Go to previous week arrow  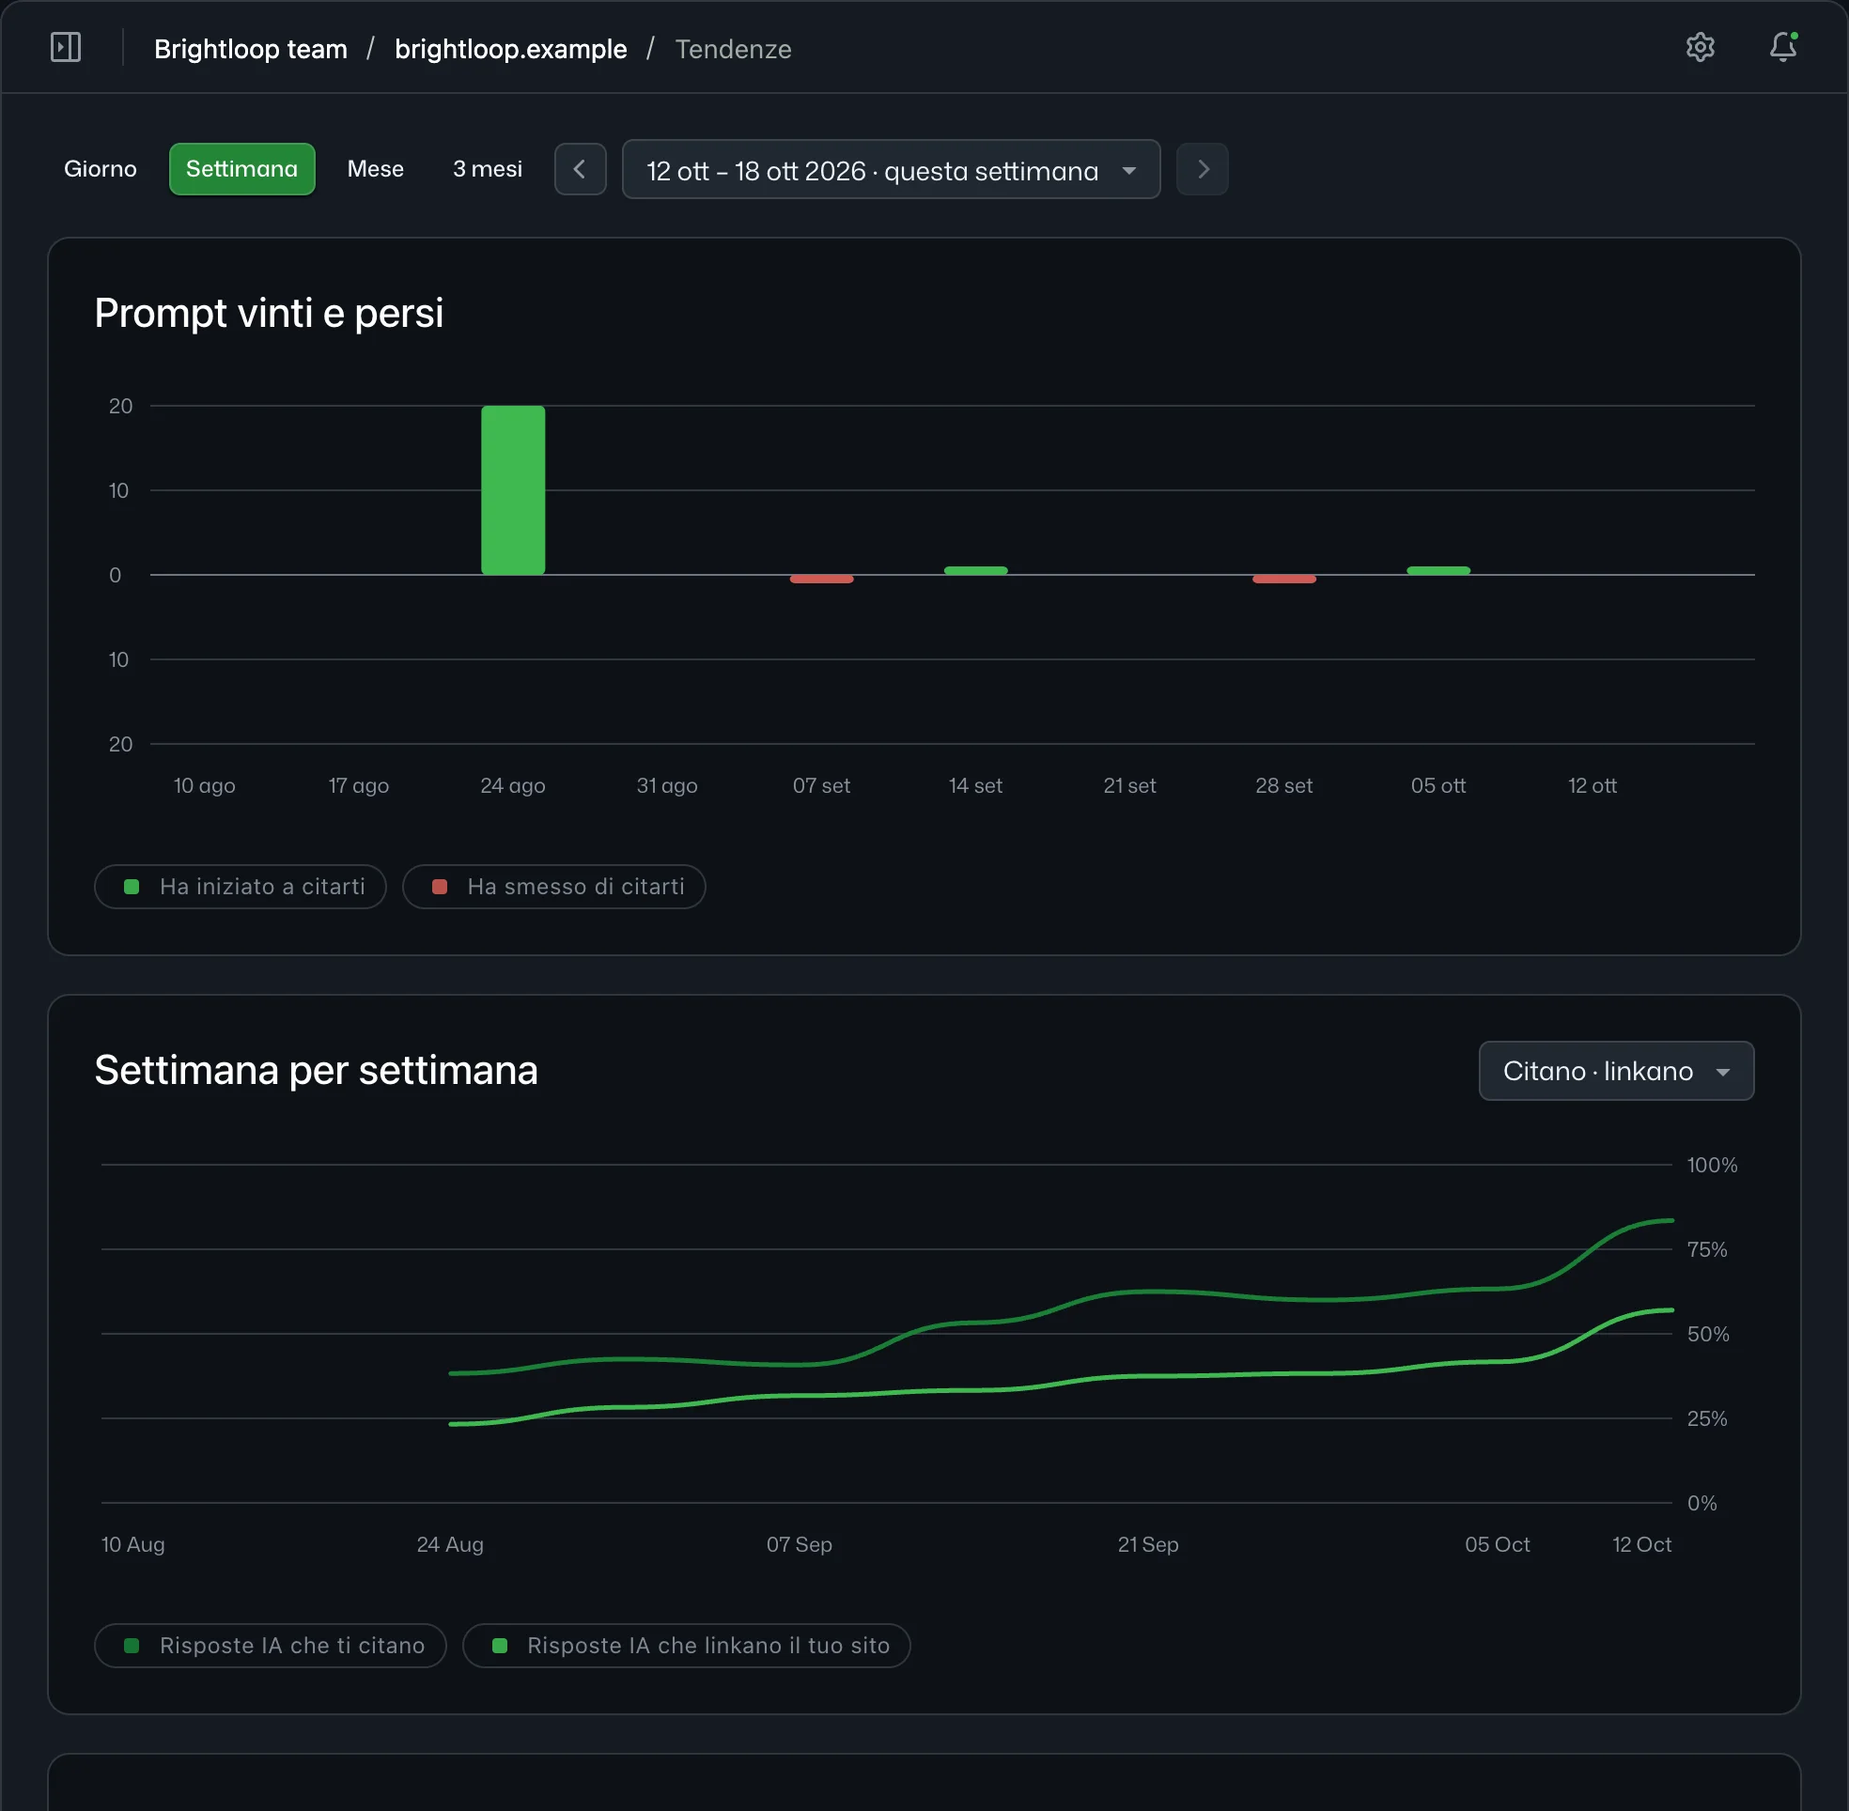581,169
